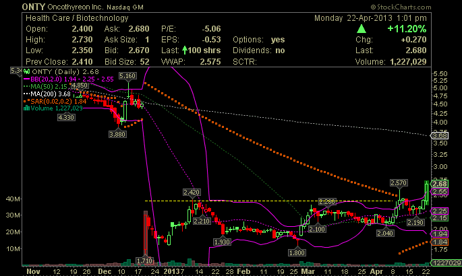Click the magenta 2.55 upper band axis tag
Image resolution: width=462 pixels, height=276 pixels.
click(x=439, y=192)
